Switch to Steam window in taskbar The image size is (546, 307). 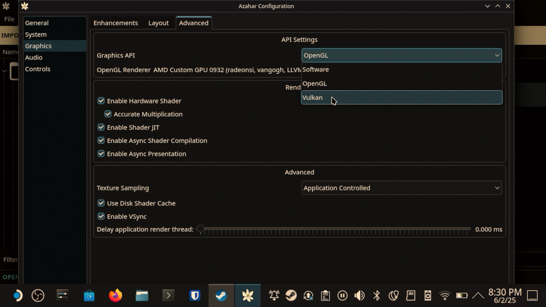coord(221,296)
